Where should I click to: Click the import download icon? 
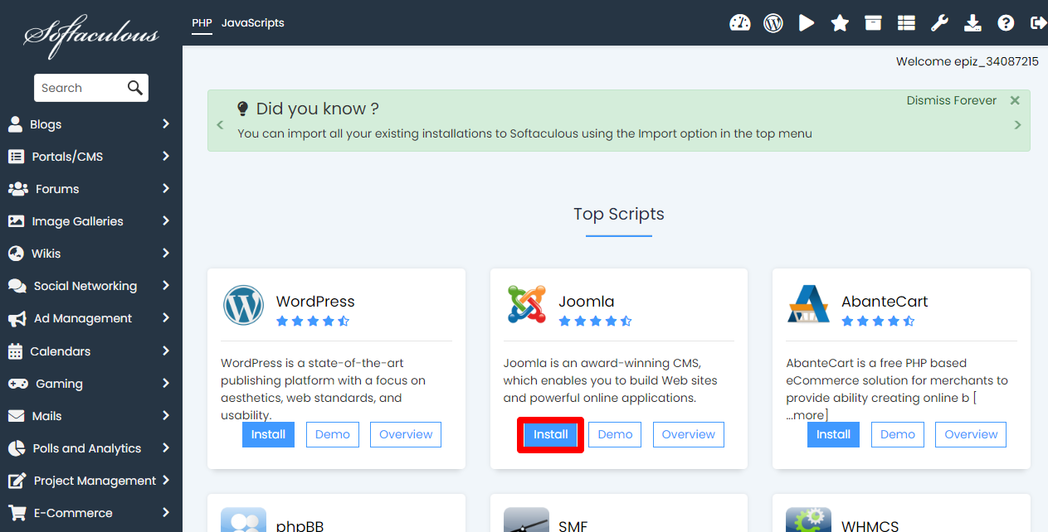coord(972,23)
